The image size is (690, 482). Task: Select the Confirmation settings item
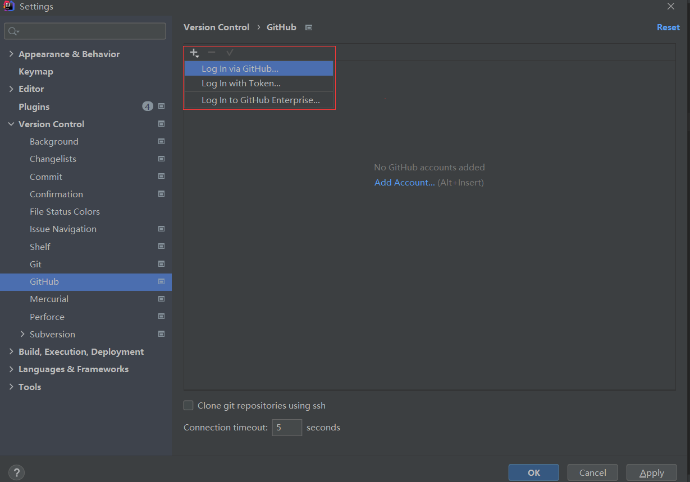pos(56,194)
